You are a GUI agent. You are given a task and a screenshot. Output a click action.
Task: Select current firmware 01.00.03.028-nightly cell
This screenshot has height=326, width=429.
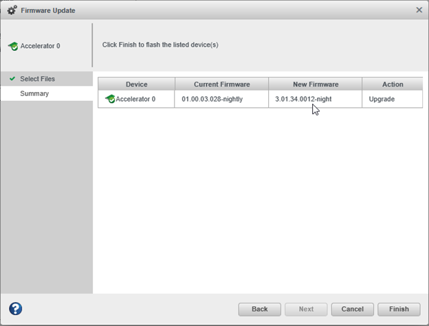click(221, 99)
